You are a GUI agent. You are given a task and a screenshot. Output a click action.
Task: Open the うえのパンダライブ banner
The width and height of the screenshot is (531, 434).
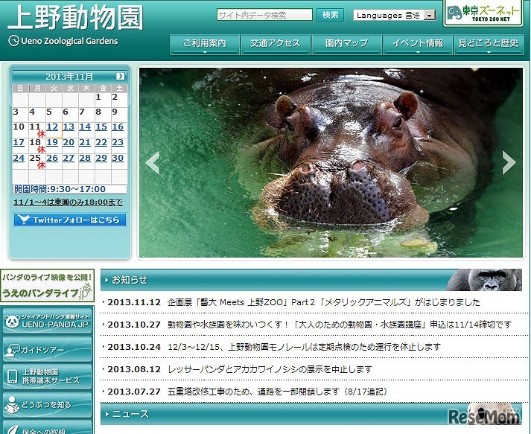[x=47, y=286]
